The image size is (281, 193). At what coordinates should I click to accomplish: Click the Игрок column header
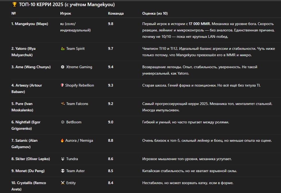point(66,13)
